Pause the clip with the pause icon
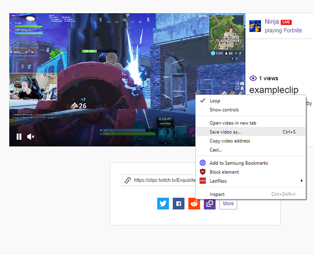This screenshot has height=255, width=313. [x=19, y=137]
